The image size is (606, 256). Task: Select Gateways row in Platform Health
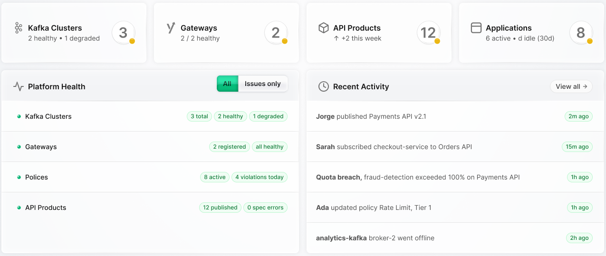150,147
